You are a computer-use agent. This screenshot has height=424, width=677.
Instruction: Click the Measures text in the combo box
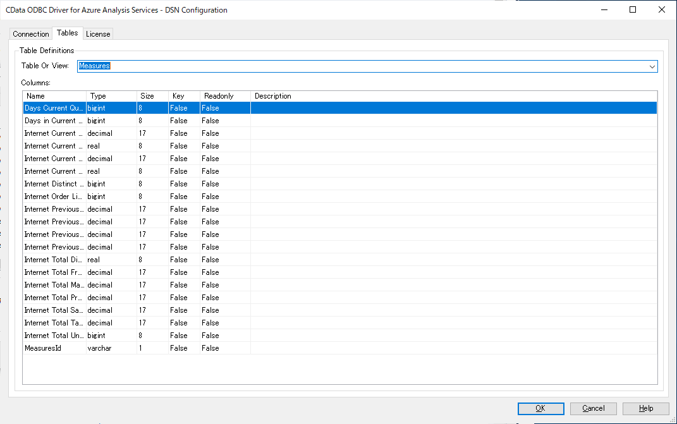click(x=95, y=66)
